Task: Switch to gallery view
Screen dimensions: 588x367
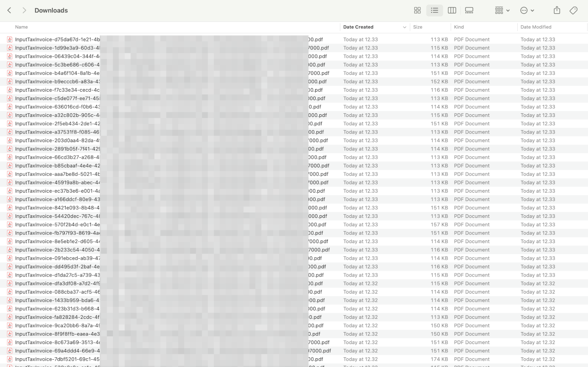Action: (469, 10)
